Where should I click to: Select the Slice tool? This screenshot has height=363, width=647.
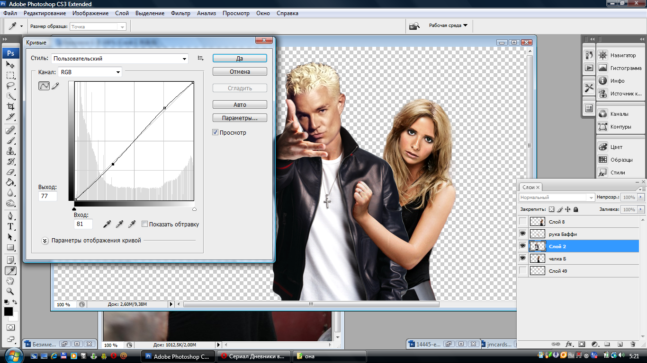pyautogui.click(x=10, y=117)
